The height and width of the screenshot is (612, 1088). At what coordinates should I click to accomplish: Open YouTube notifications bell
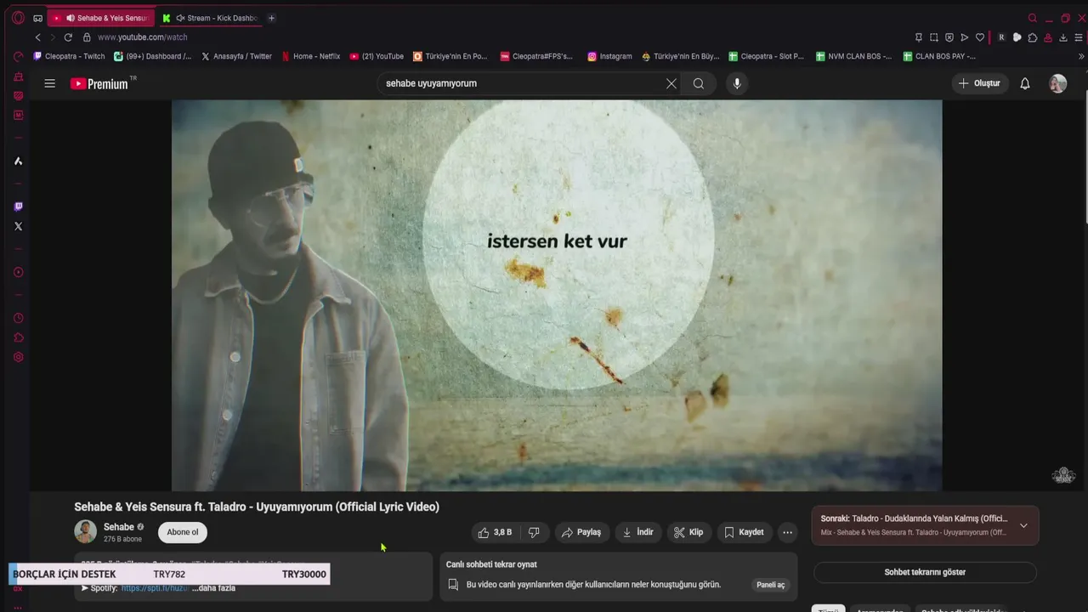[x=1025, y=83]
